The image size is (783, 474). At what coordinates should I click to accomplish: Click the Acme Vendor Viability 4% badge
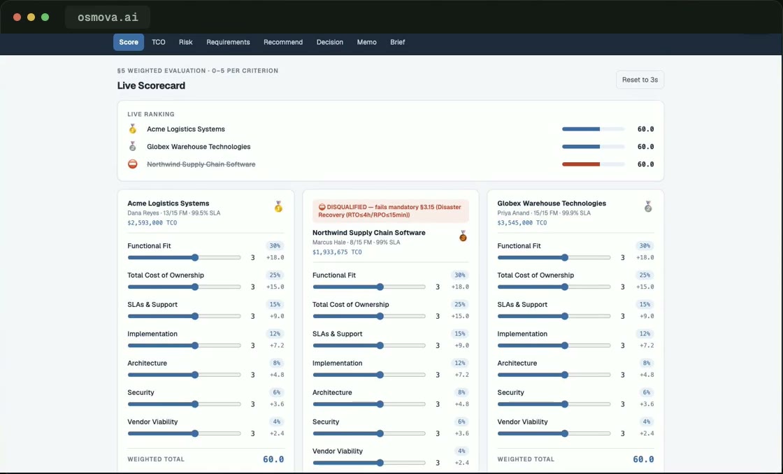coord(277,422)
